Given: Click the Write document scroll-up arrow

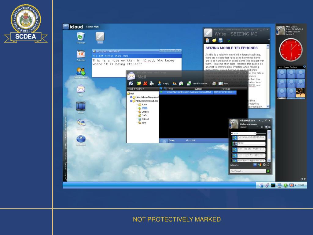Looking at the screenshot, I should 268,46.
